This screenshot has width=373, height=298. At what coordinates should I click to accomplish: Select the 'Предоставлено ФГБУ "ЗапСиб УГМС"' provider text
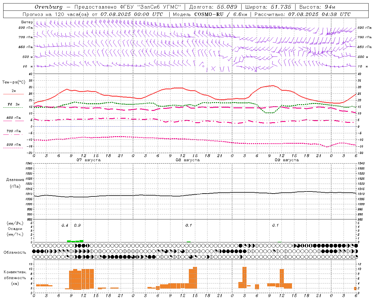click(x=128, y=7)
